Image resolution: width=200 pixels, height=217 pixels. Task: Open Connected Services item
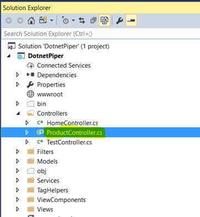point(64,66)
